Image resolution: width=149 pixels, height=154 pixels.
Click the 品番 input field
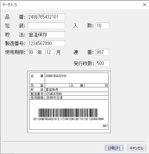click(x=46, y=17)
